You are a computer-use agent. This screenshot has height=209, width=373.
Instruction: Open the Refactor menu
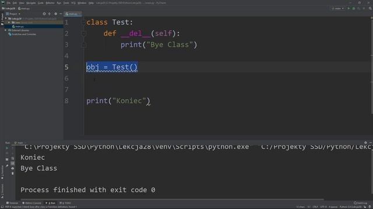click(50, 3)
